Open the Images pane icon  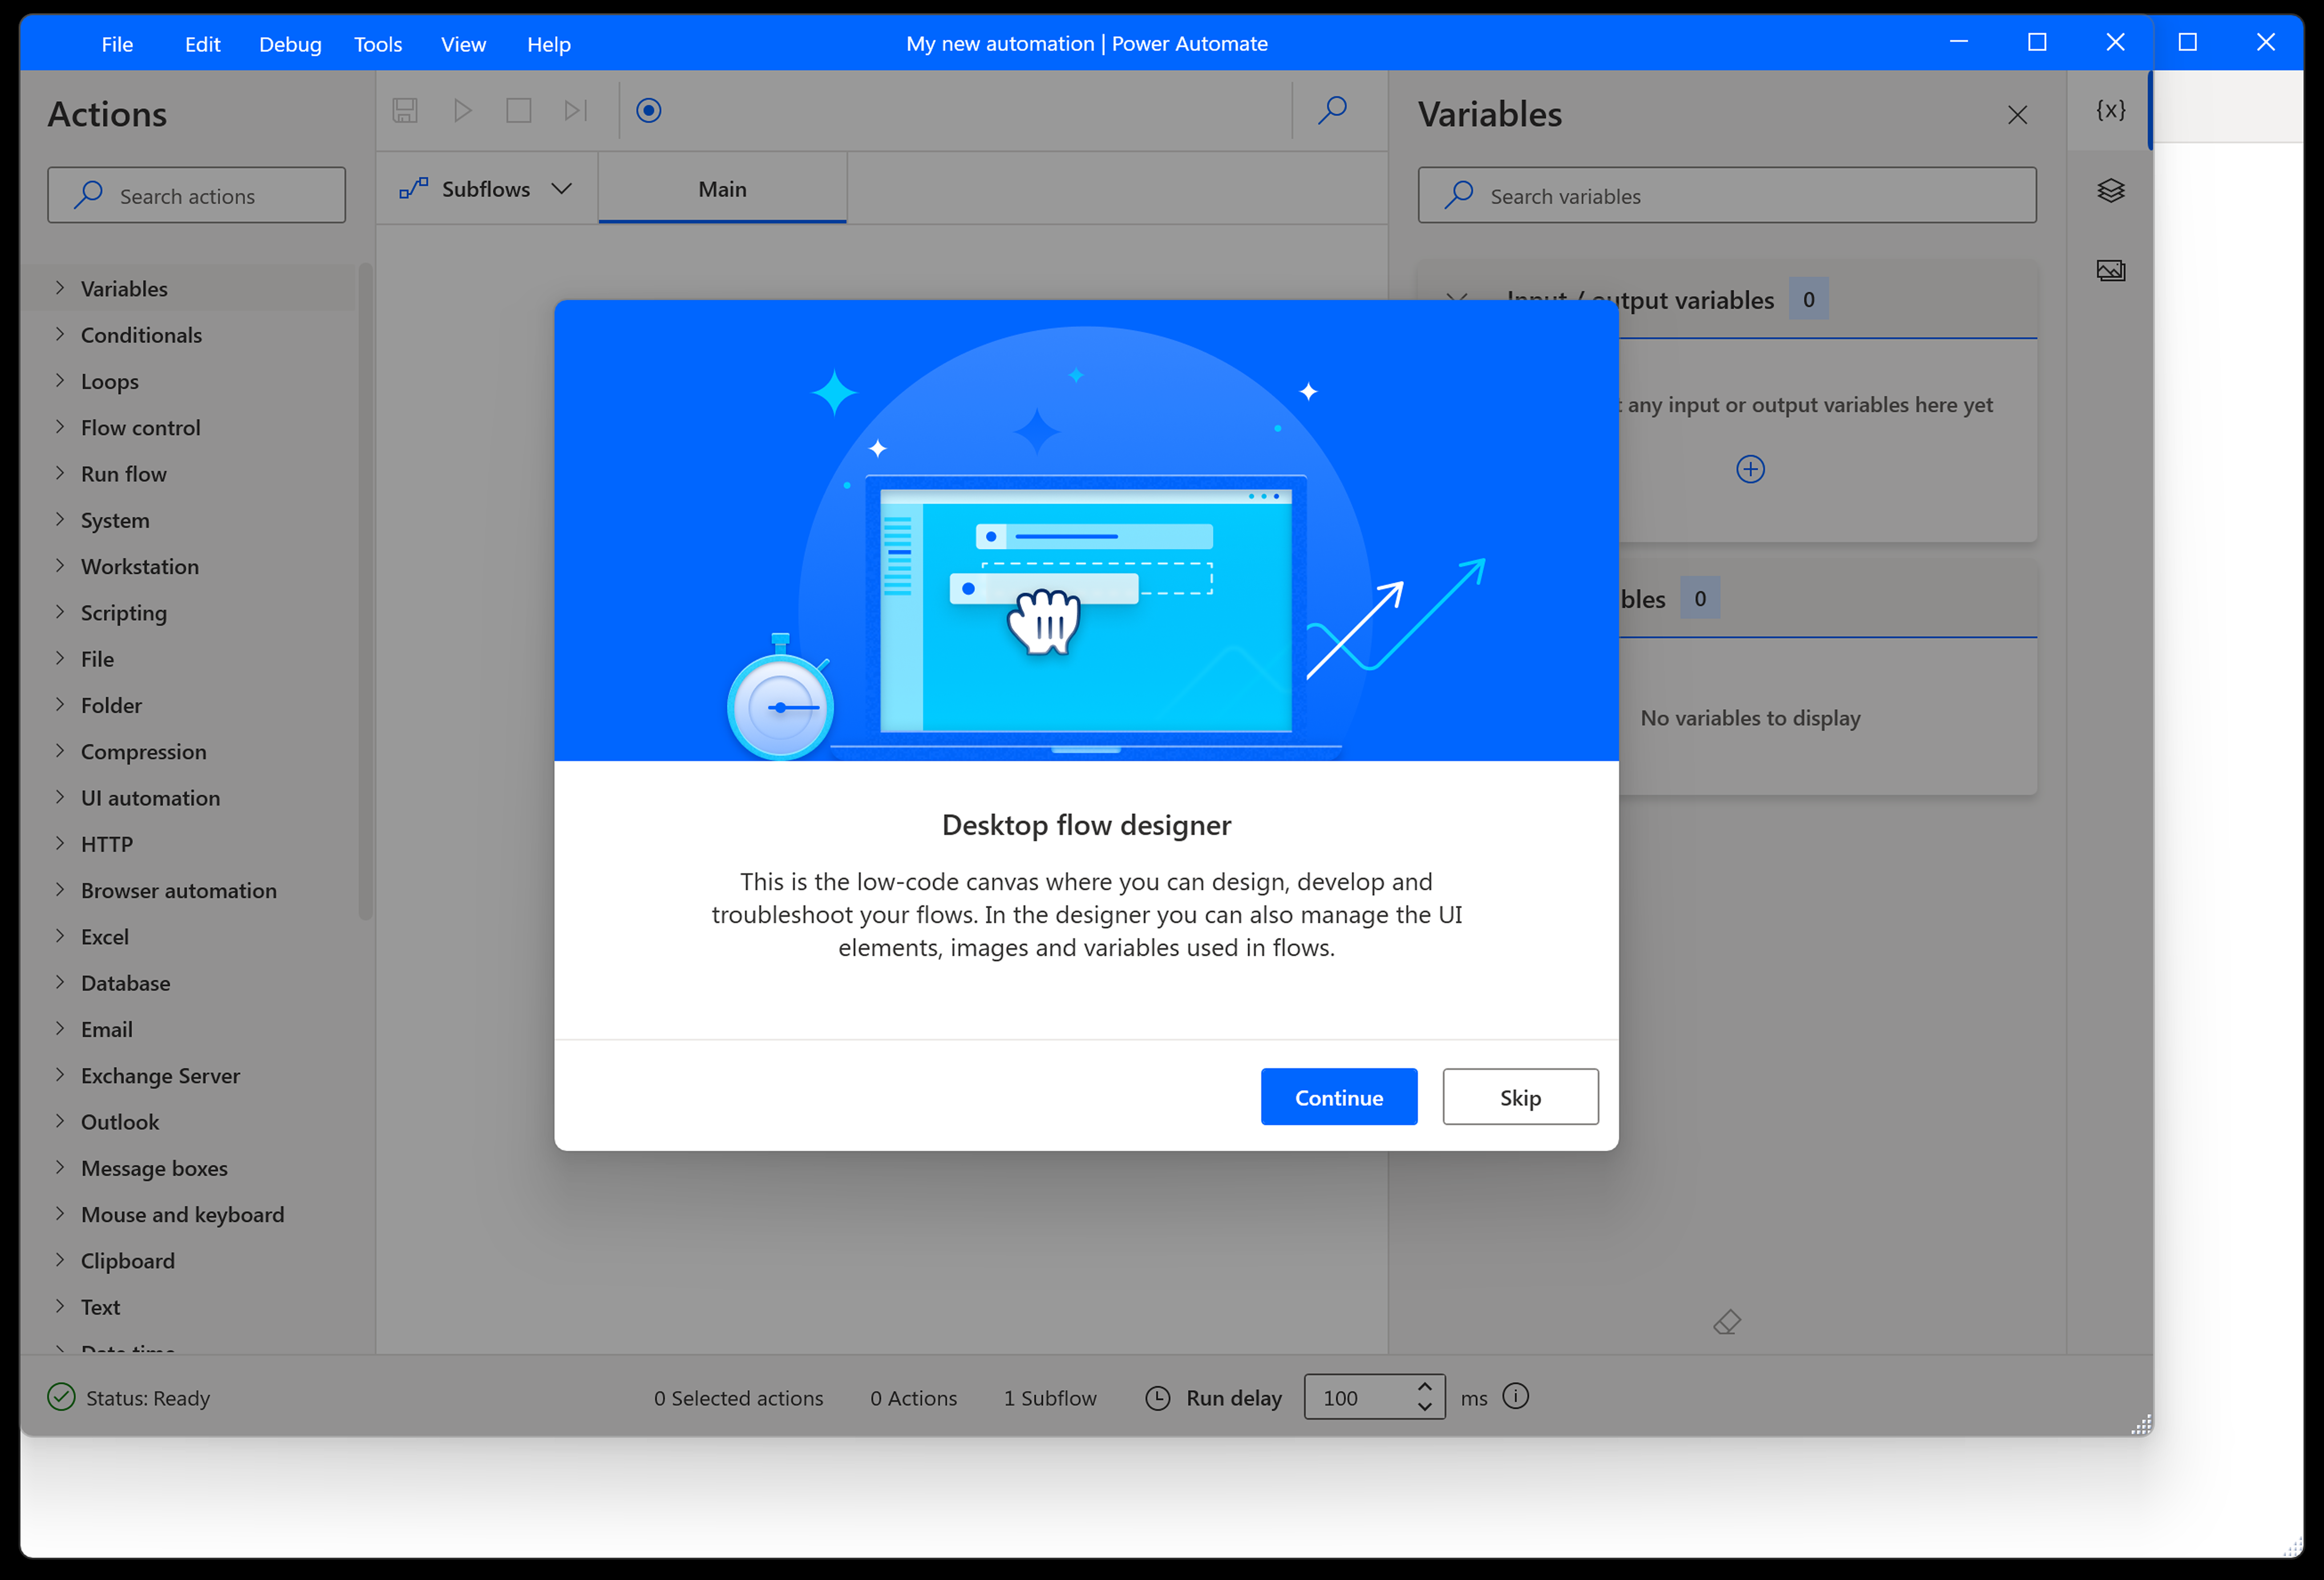2110,270
